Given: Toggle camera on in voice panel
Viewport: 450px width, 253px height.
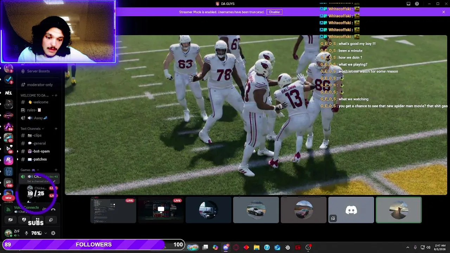Looking at the screenshot, I should point(11,220).
